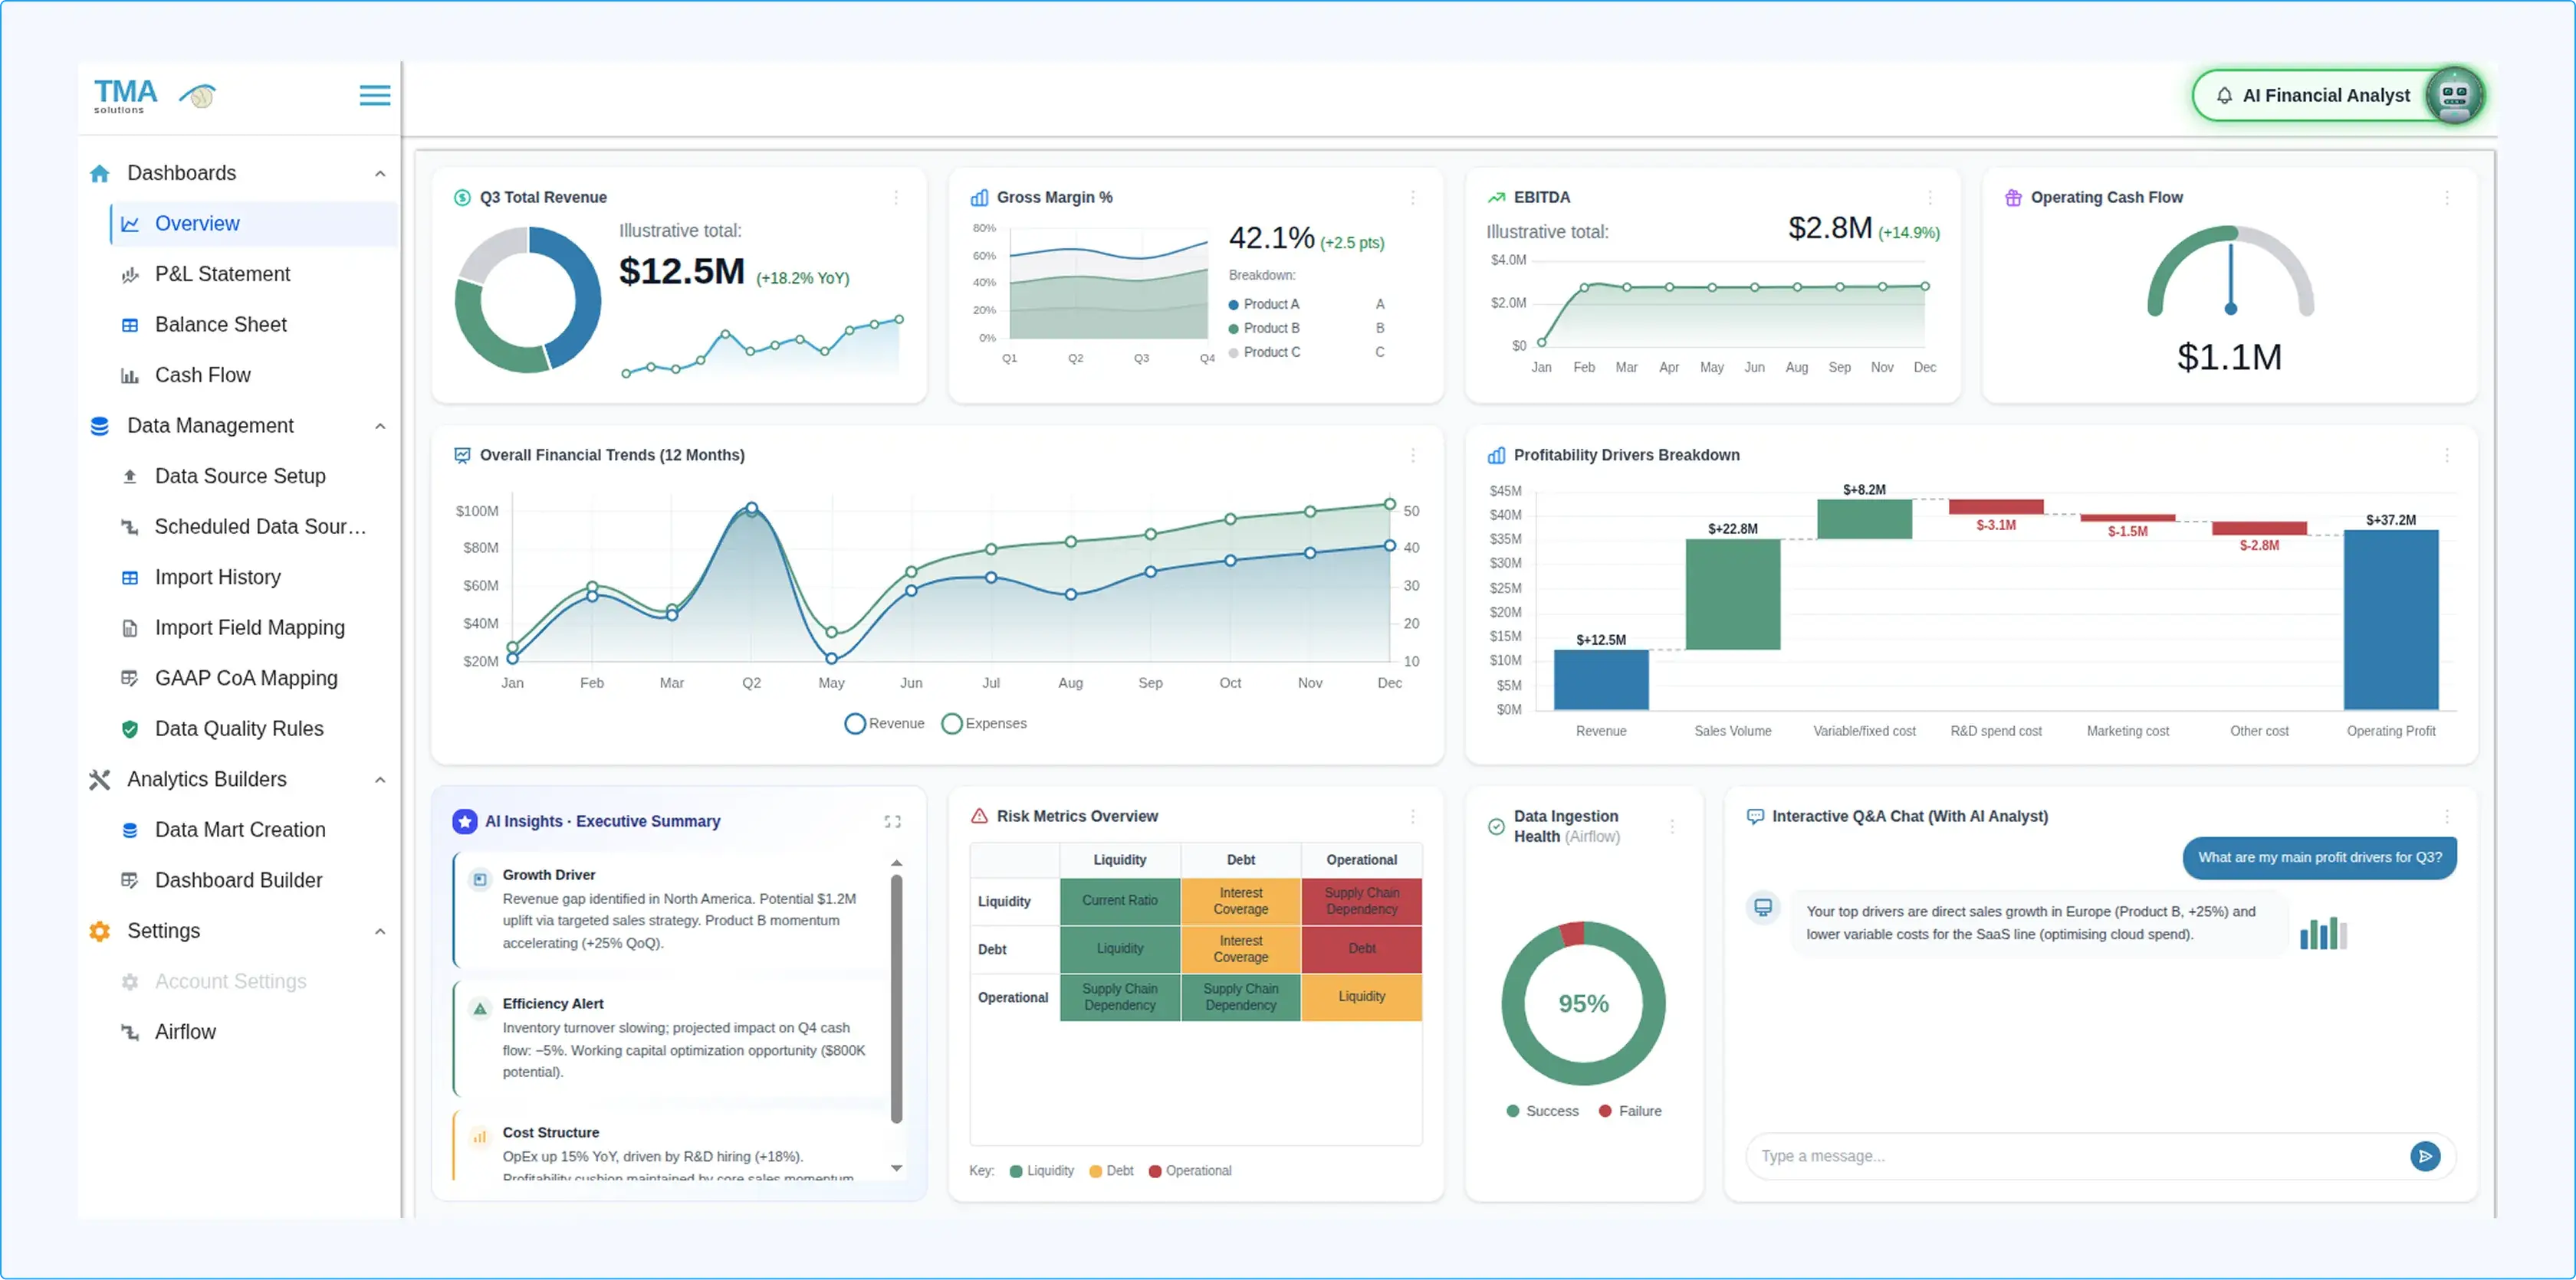Collapse the Settings sidebar section

[x=380, y=932]
